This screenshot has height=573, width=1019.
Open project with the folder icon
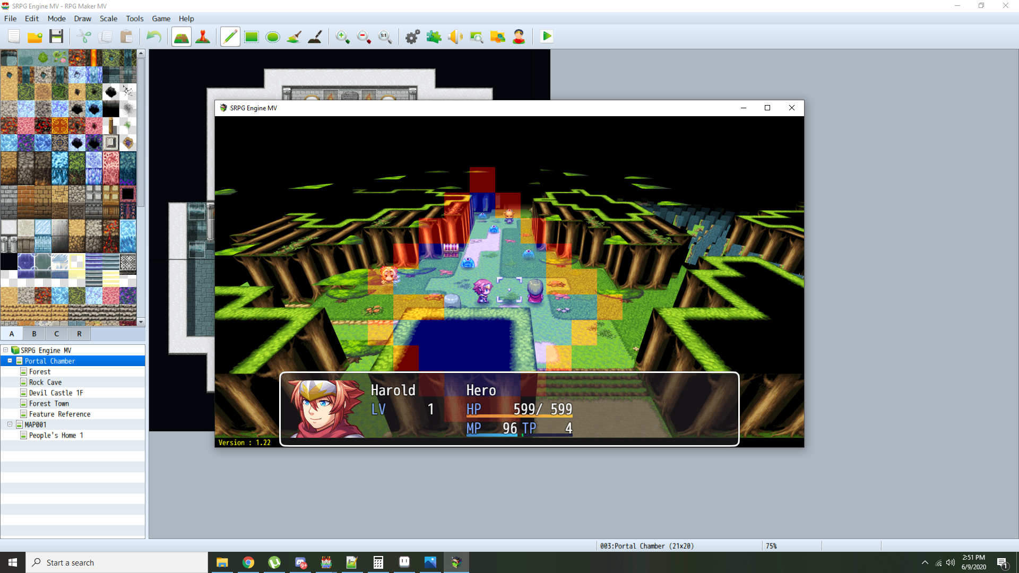[x=35, y=37]
